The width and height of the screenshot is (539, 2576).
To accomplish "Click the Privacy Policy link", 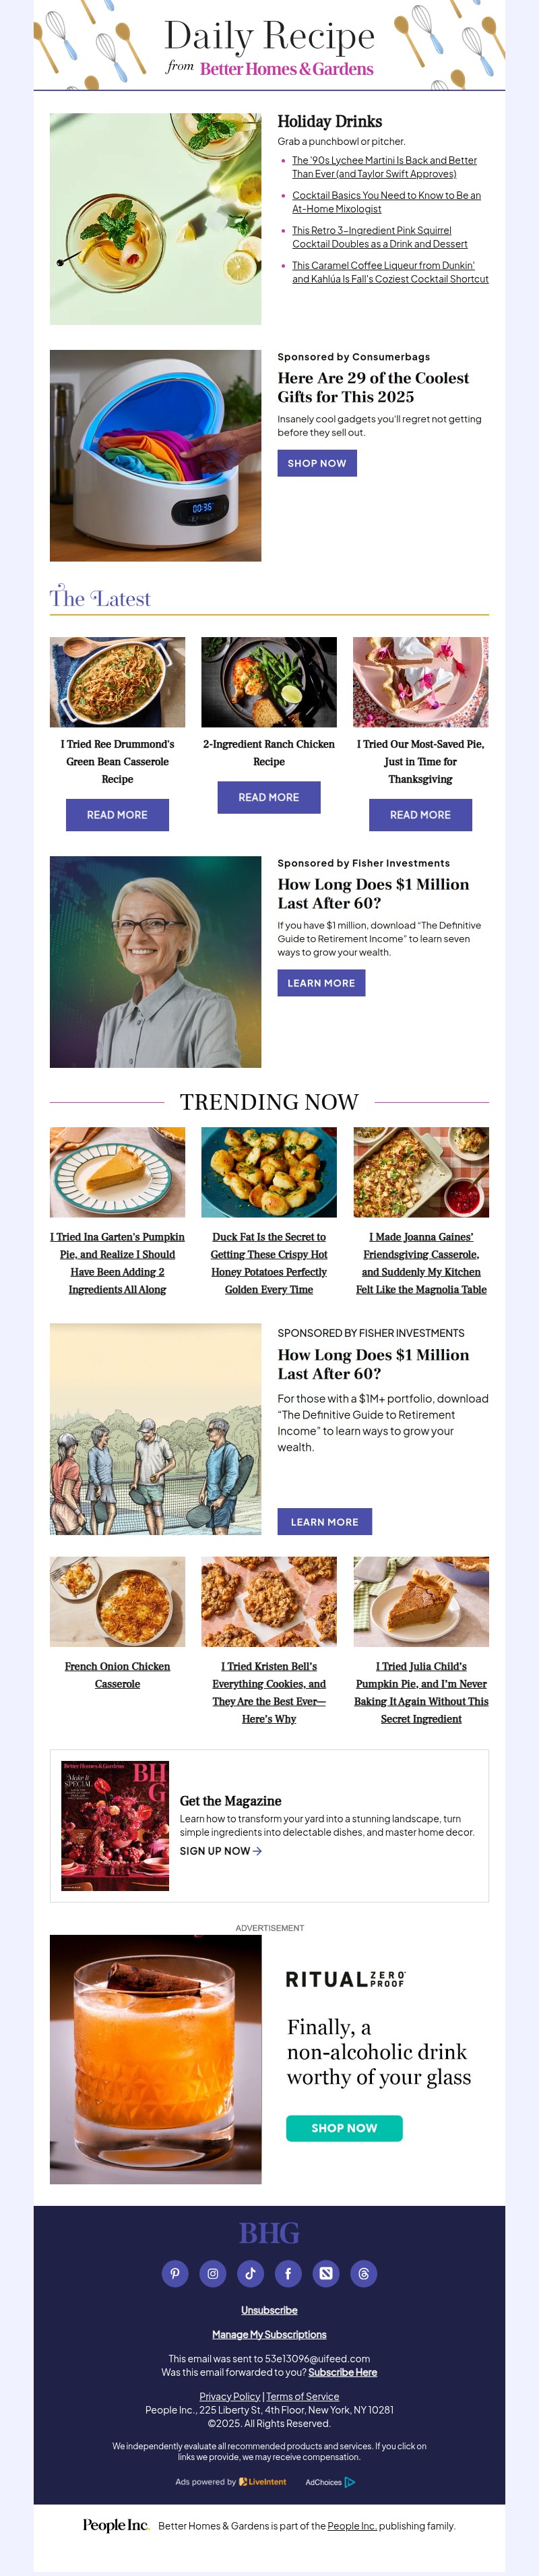I will click(x=230, y=2396).
